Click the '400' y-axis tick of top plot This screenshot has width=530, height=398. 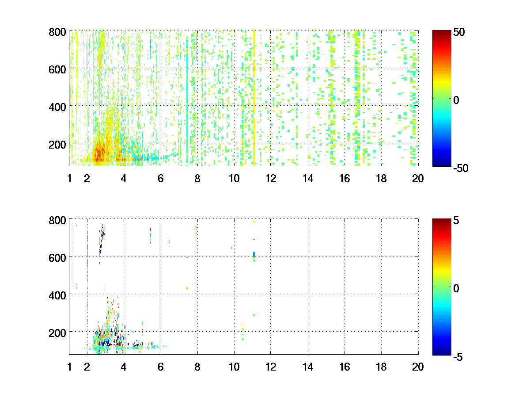pos(57,107)
